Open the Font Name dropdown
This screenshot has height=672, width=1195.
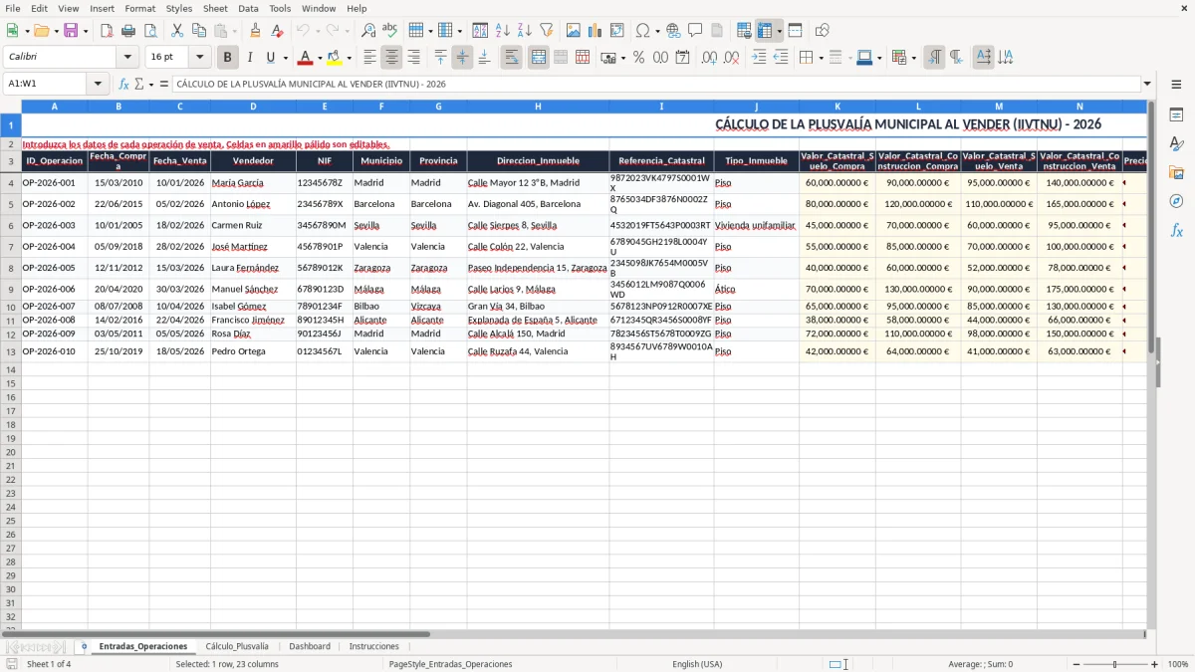tap(126, 58)
